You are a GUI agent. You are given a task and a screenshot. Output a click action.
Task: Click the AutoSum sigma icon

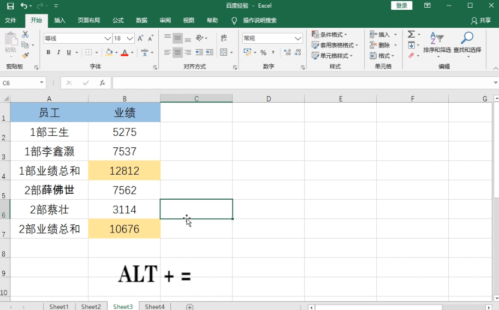[x=411, y=34]
